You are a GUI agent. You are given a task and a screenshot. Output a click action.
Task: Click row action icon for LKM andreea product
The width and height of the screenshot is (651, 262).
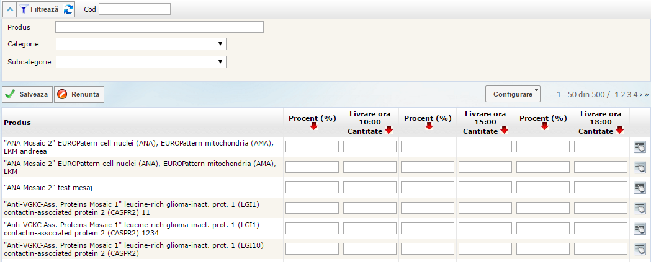[x=639, y=147]
